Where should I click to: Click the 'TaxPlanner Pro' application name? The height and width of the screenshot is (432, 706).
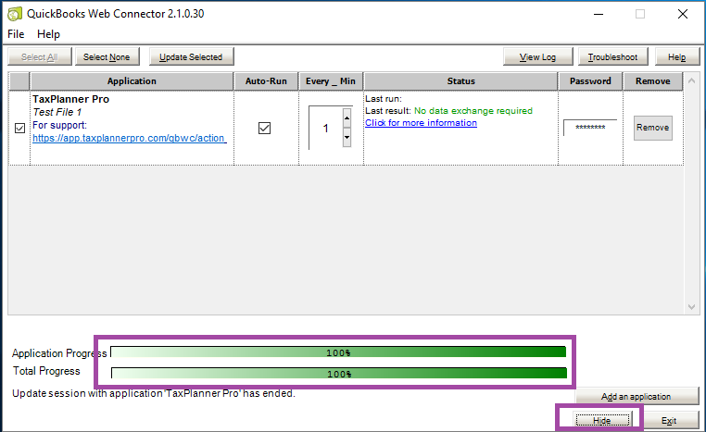coord(70,99)
